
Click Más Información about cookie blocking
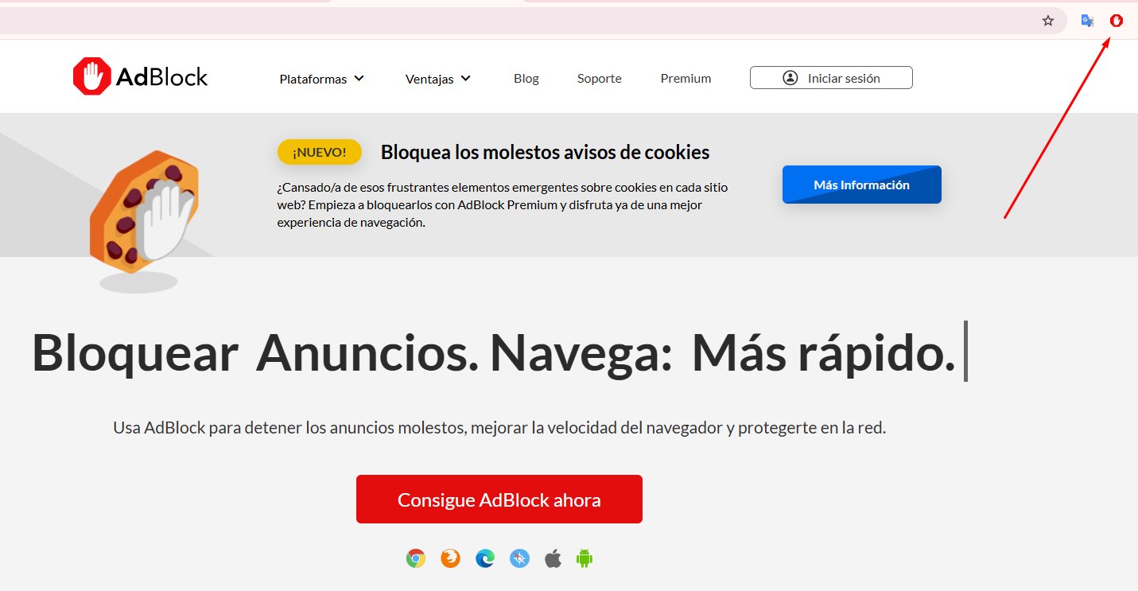coord(861,184)
